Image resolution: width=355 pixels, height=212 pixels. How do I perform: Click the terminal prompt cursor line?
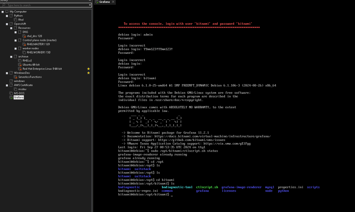tap(145, 194)
